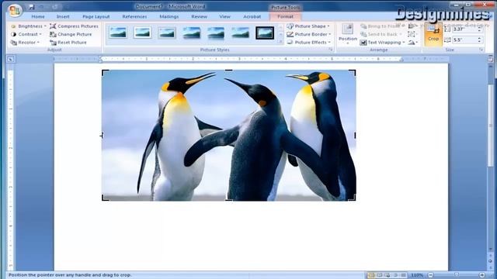Open the Rotate icon dropdown
Screen dimensions: 497x279
pos(413,42)
